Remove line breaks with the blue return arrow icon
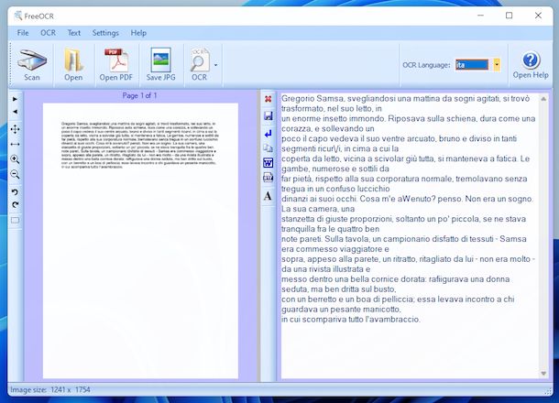Screen dimensions: 559x403 pyautogui.click(x=269, y=134)
